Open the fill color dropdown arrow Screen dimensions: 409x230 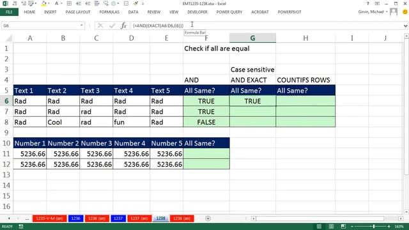[49, 4]
